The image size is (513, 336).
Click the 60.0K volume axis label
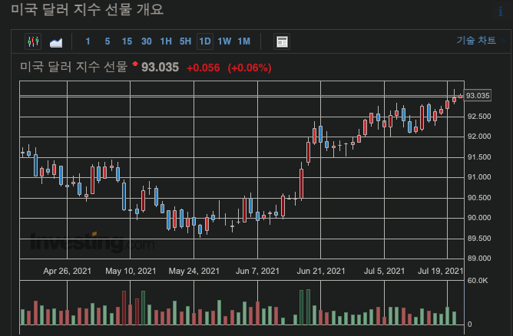pos(478,281)
